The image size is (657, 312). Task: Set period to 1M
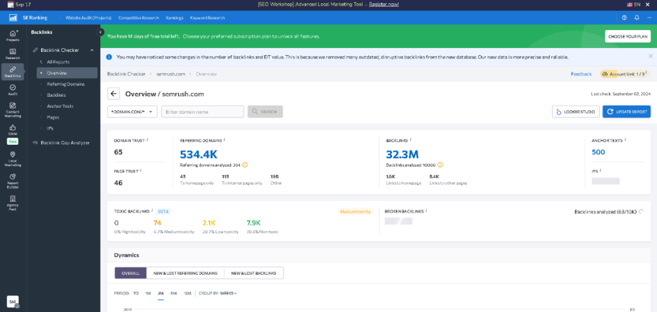[148, 293]
